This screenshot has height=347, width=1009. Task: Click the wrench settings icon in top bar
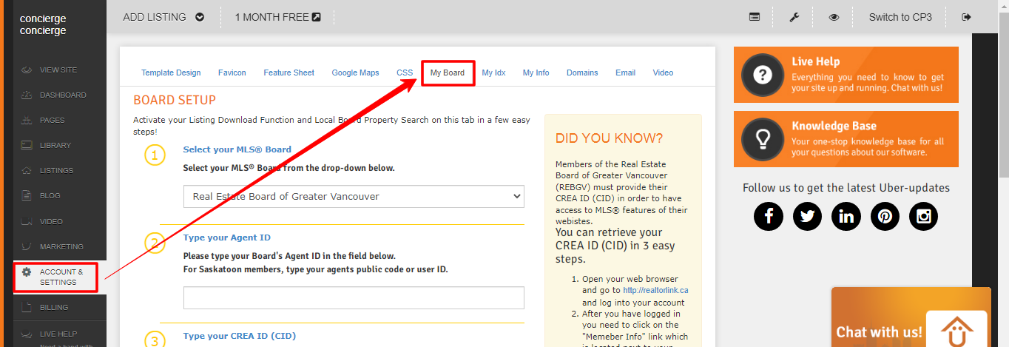pyautogui.click(x=794, y=17)
